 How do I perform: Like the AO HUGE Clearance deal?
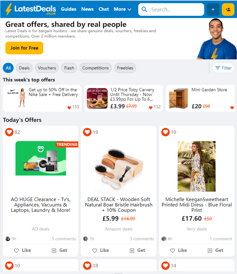click(x=22, y=250)
